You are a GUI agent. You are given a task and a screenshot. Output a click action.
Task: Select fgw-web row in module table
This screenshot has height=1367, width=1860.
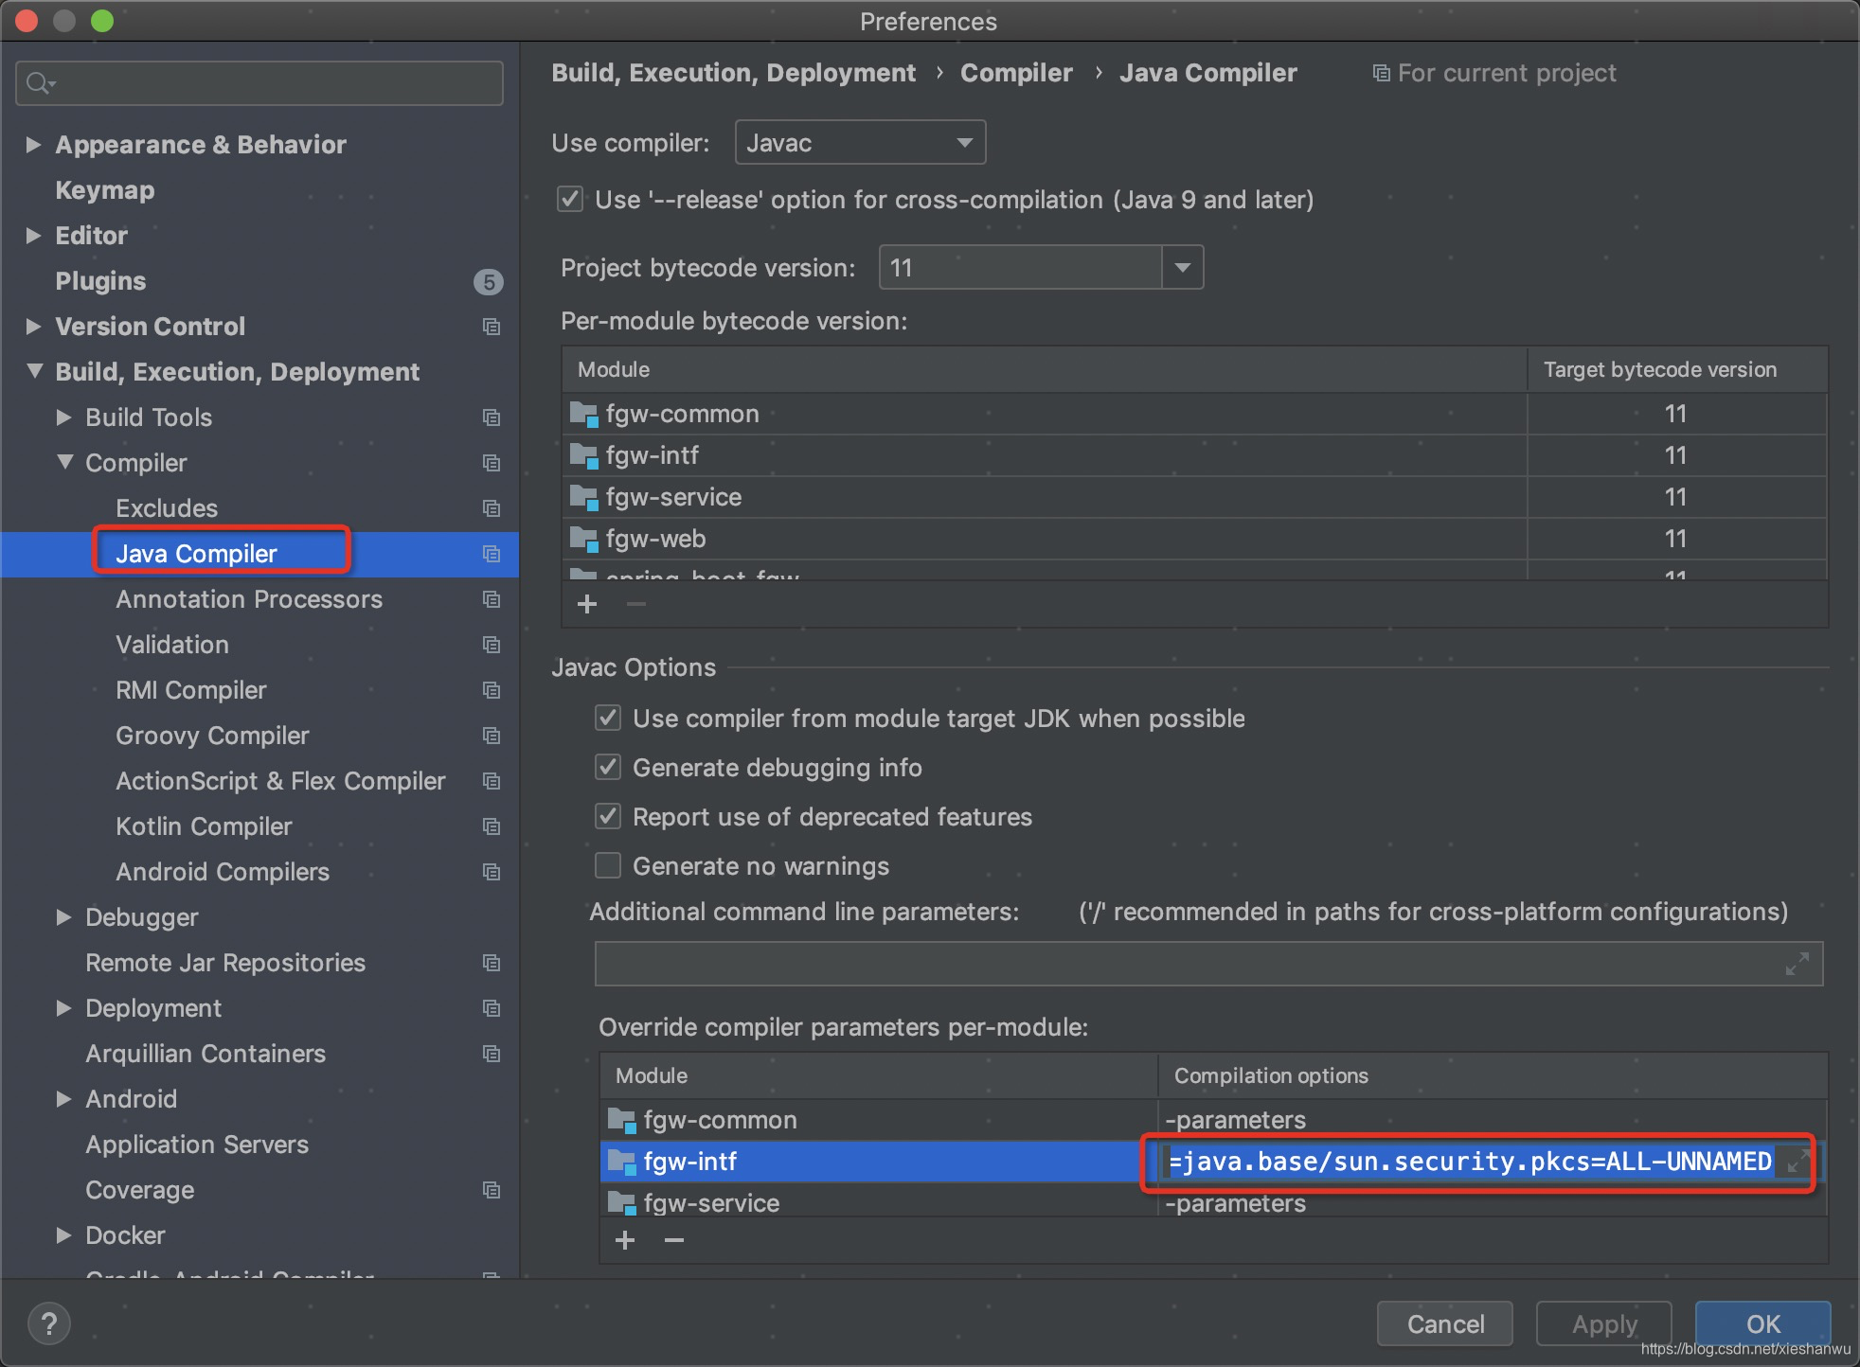(x=655, y=539)
